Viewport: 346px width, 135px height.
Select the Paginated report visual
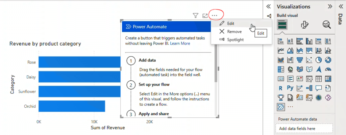click(x=290, y=97)
